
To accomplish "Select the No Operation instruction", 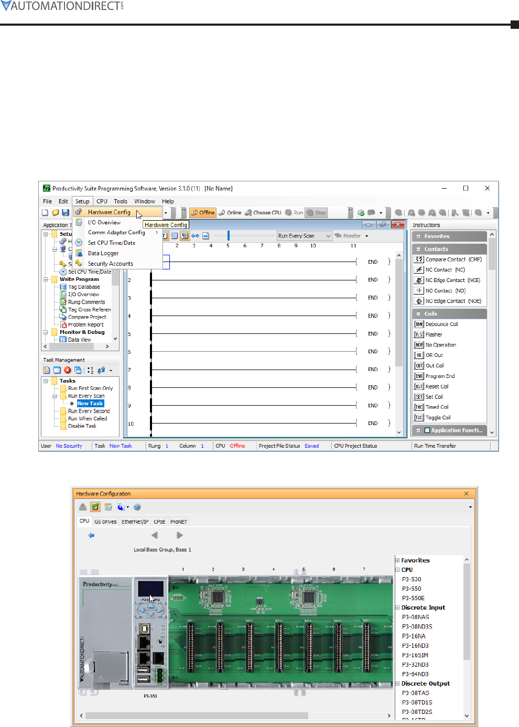I will coord(436,345).
